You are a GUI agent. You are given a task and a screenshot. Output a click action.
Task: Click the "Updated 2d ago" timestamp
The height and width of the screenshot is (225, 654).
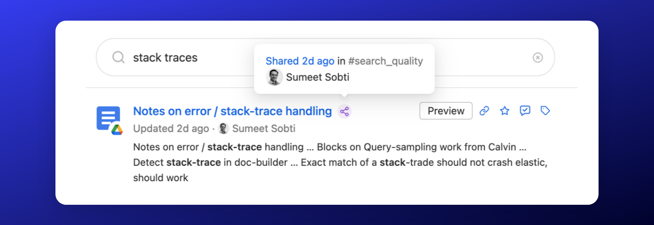(x=171, y=129)
